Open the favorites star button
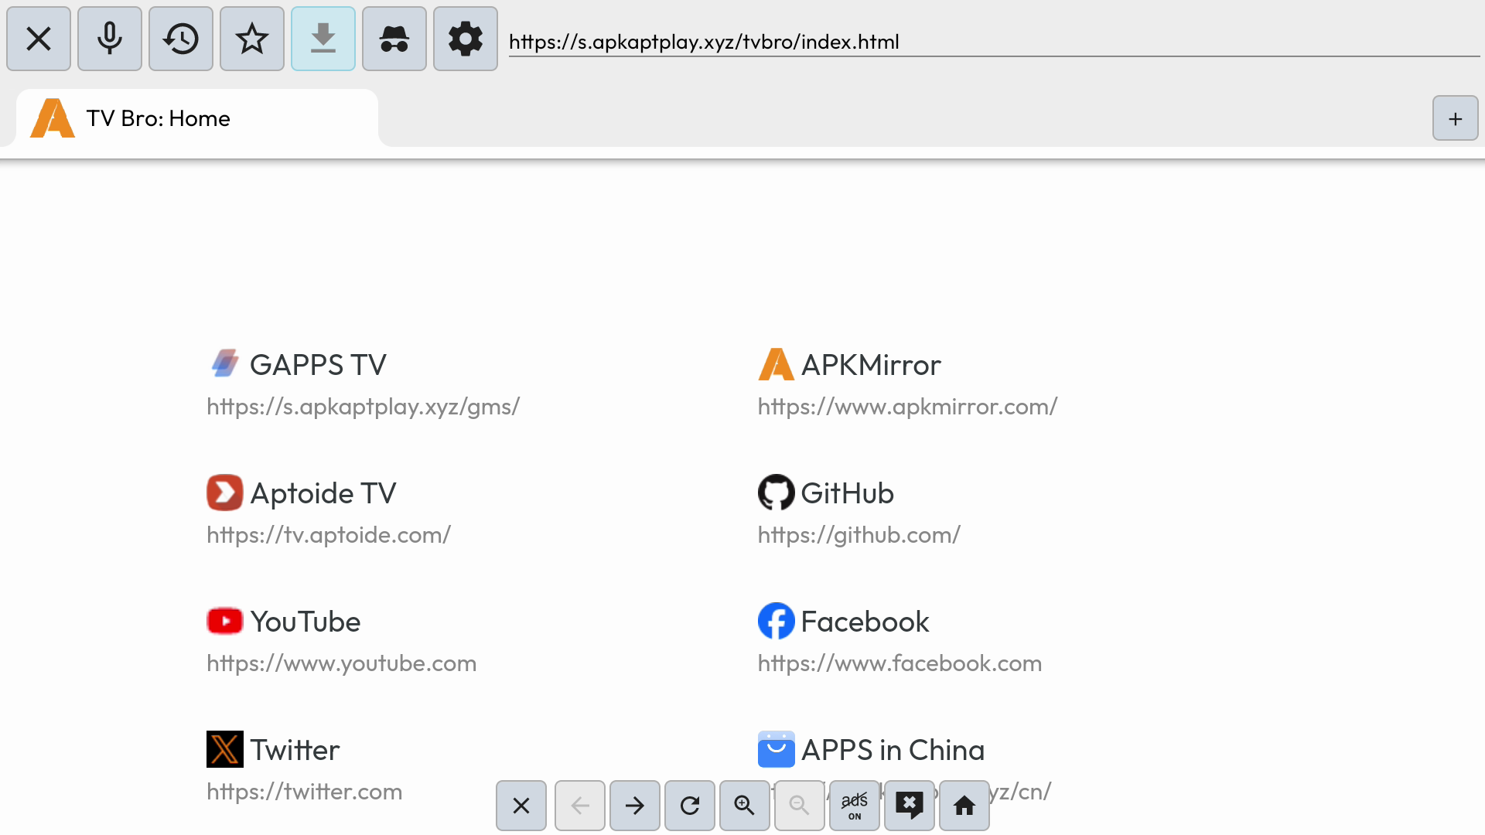This screenshot has width=1485, height=835. tap(252, 39)
